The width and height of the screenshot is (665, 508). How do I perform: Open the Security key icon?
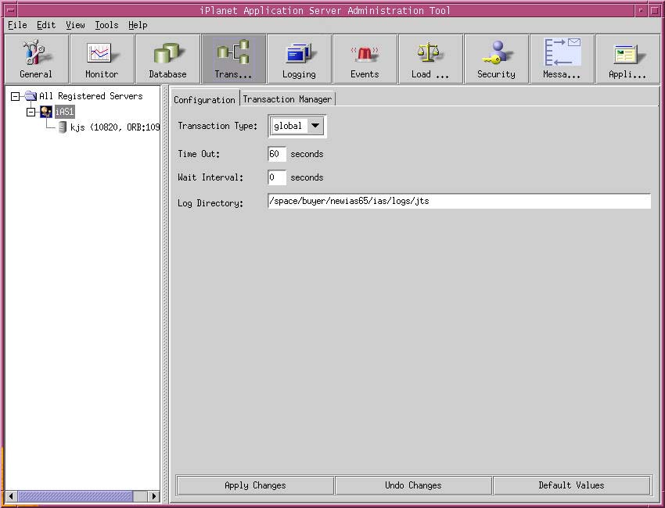[496, 59]
